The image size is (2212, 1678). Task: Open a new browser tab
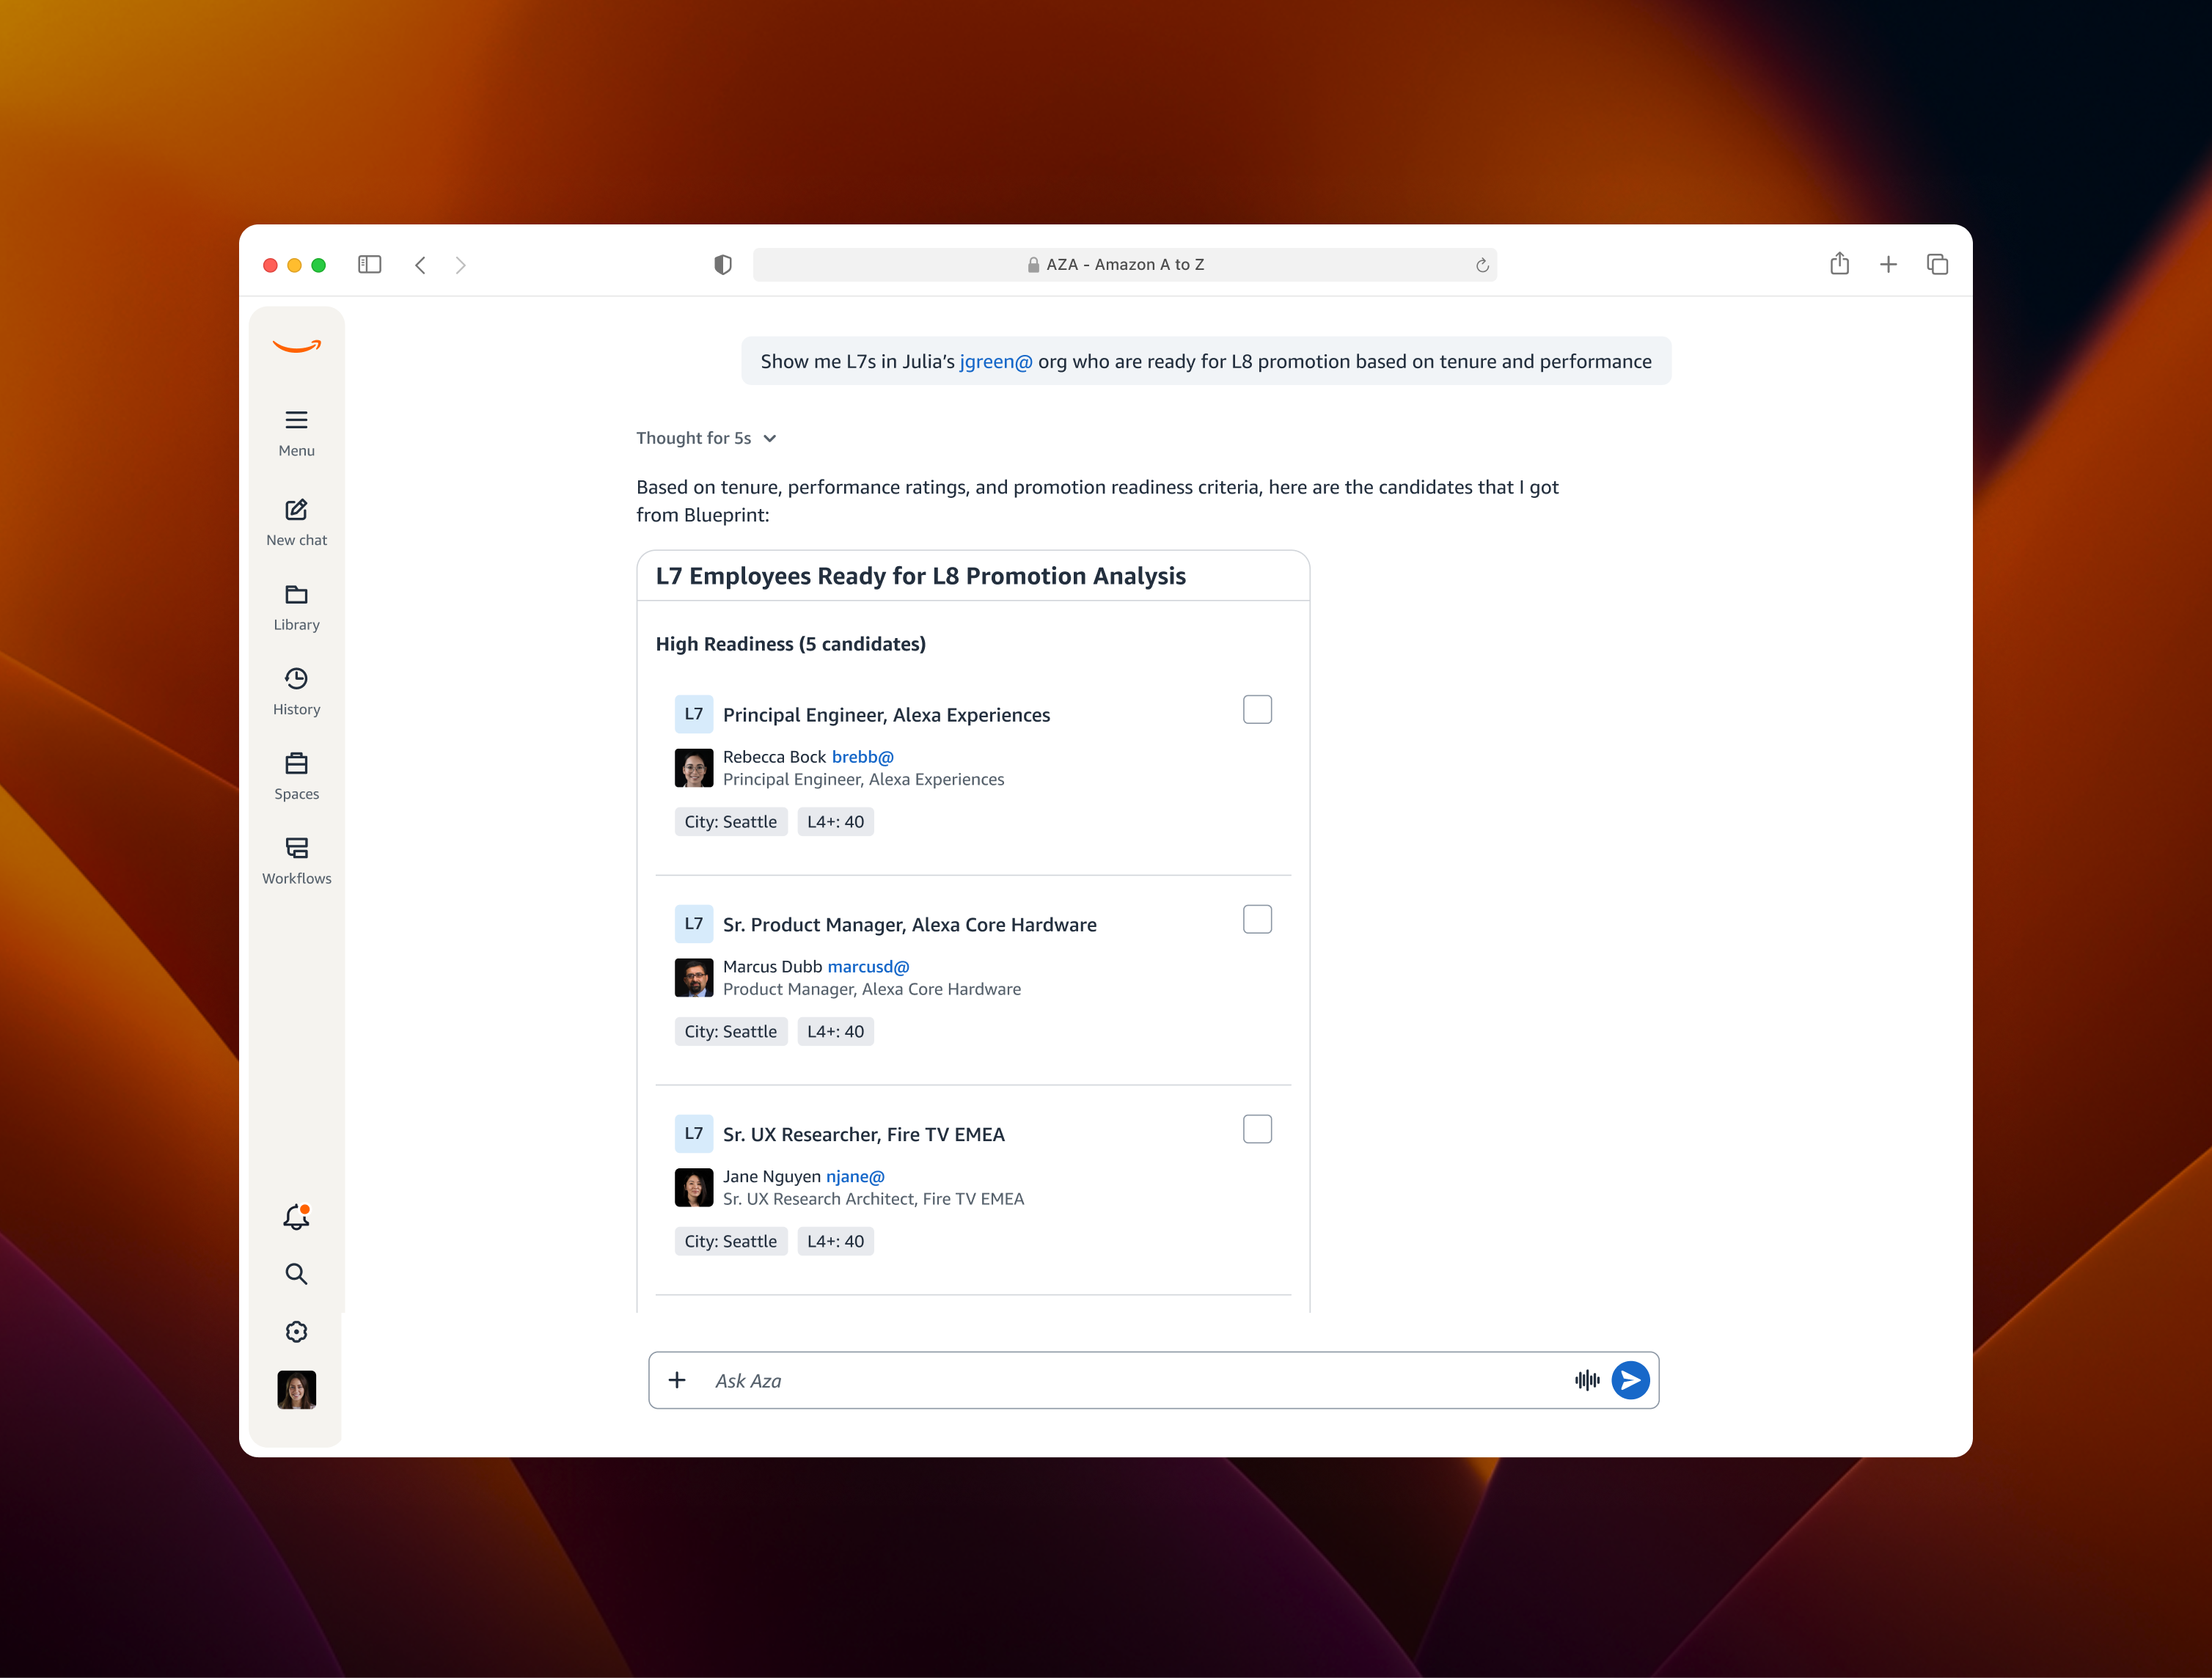[1888, 264]
